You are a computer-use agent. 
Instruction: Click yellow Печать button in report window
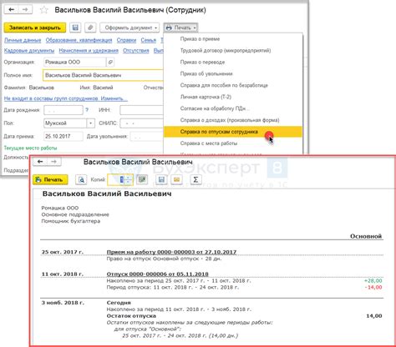[50, 179]
